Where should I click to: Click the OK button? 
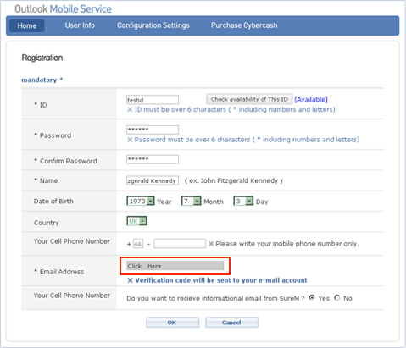tap(172, 323)
